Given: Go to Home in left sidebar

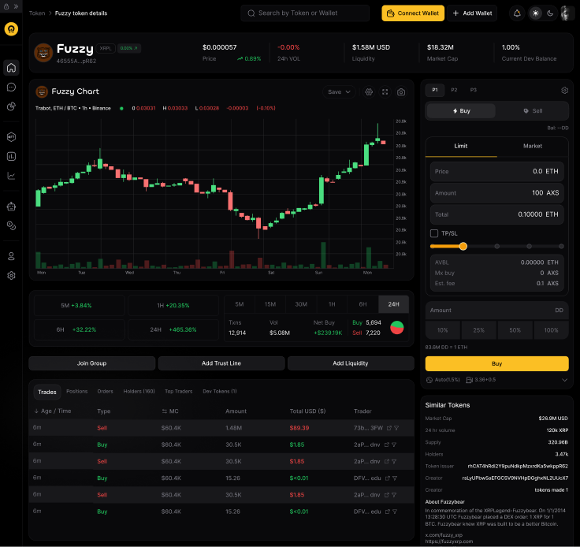Looking at the screenshot, I should [x=11, y=68].
